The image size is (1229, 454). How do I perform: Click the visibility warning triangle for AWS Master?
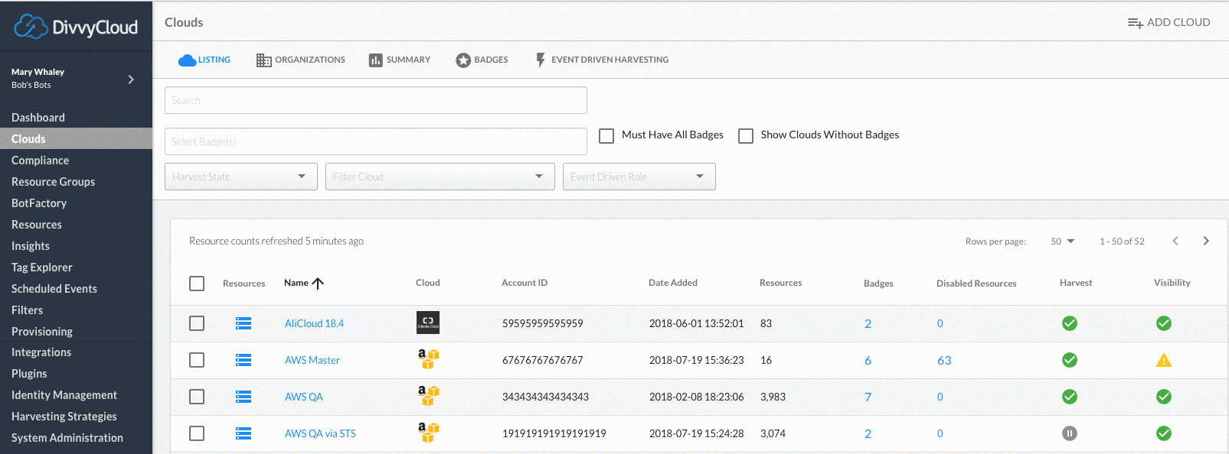(x=1164, y=360)
